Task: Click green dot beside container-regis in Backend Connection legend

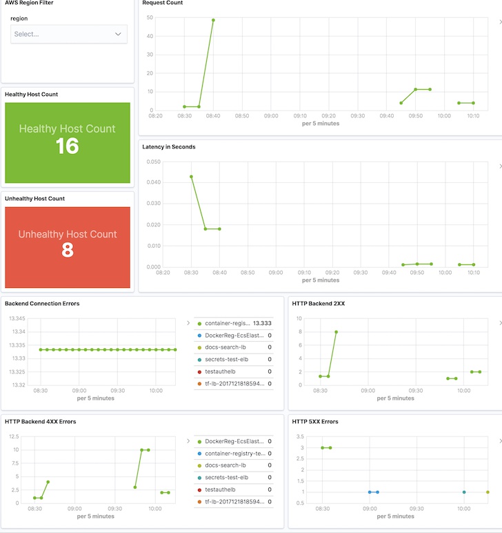Action: (x=199, y=323)
